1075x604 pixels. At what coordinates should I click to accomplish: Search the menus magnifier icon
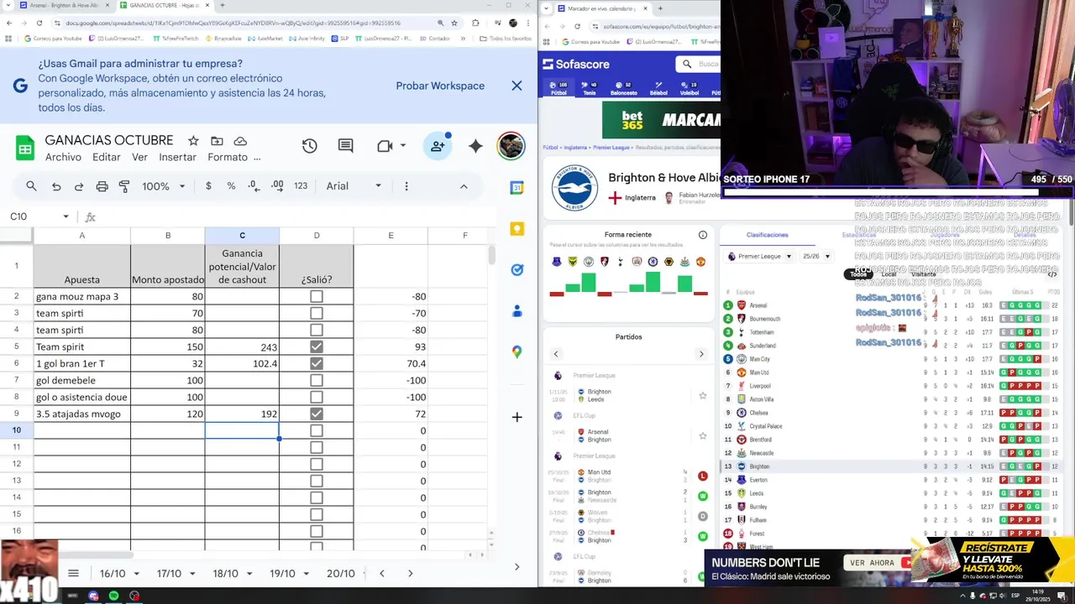click(31, 186)
